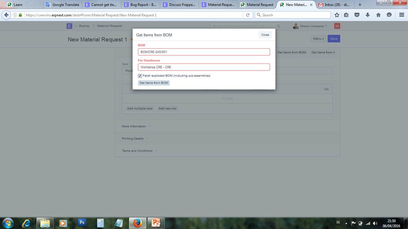
Task: Switch to the Material Request tab with green icon
Action: [257, 5]
